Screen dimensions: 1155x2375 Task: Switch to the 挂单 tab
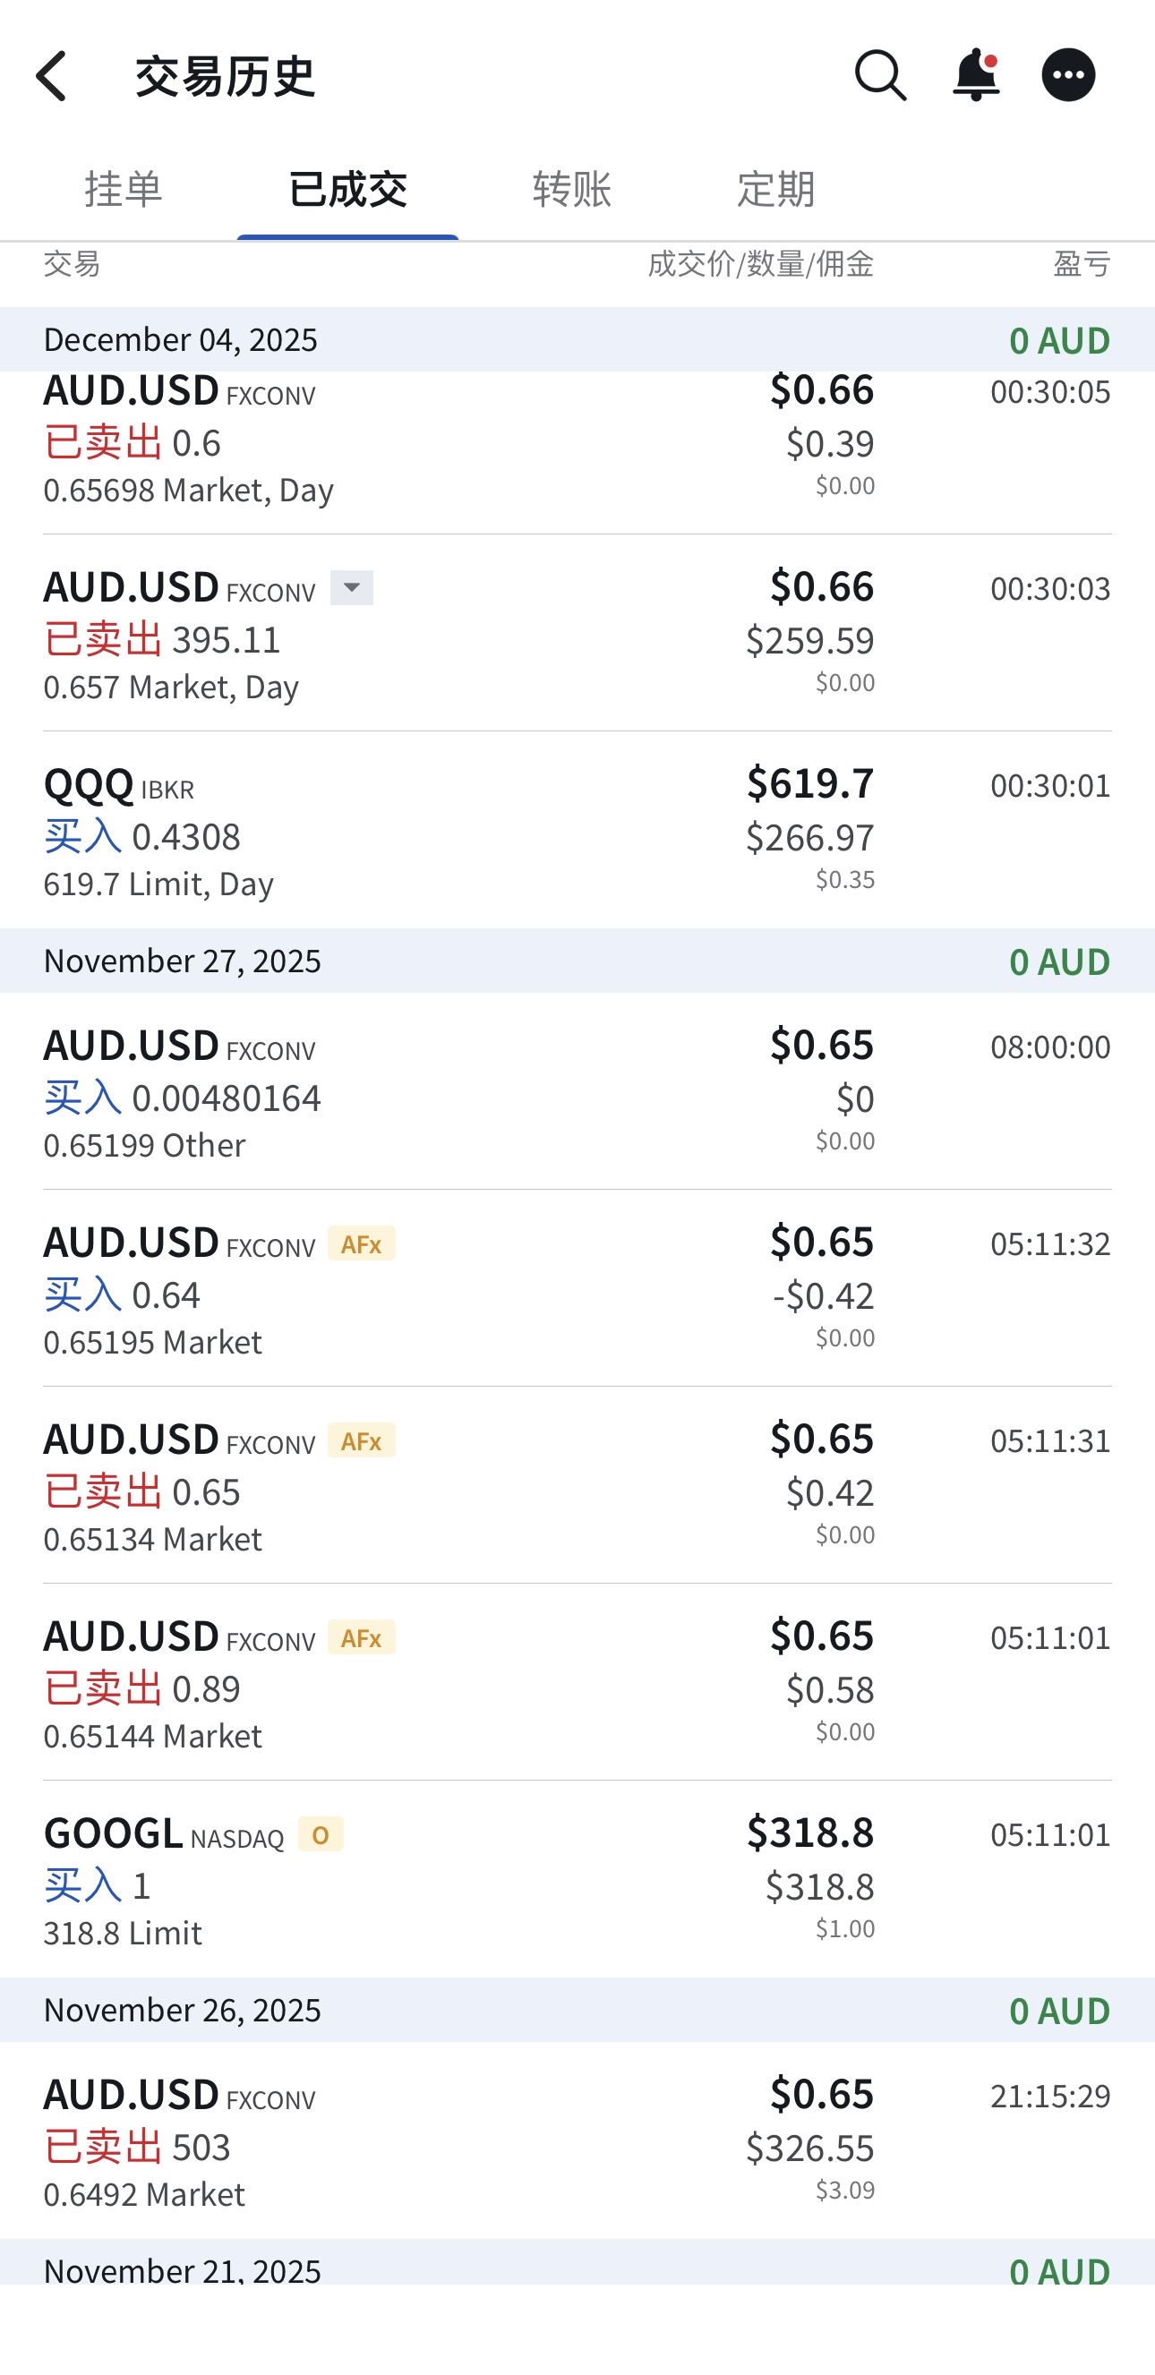(x=124, y=189)
